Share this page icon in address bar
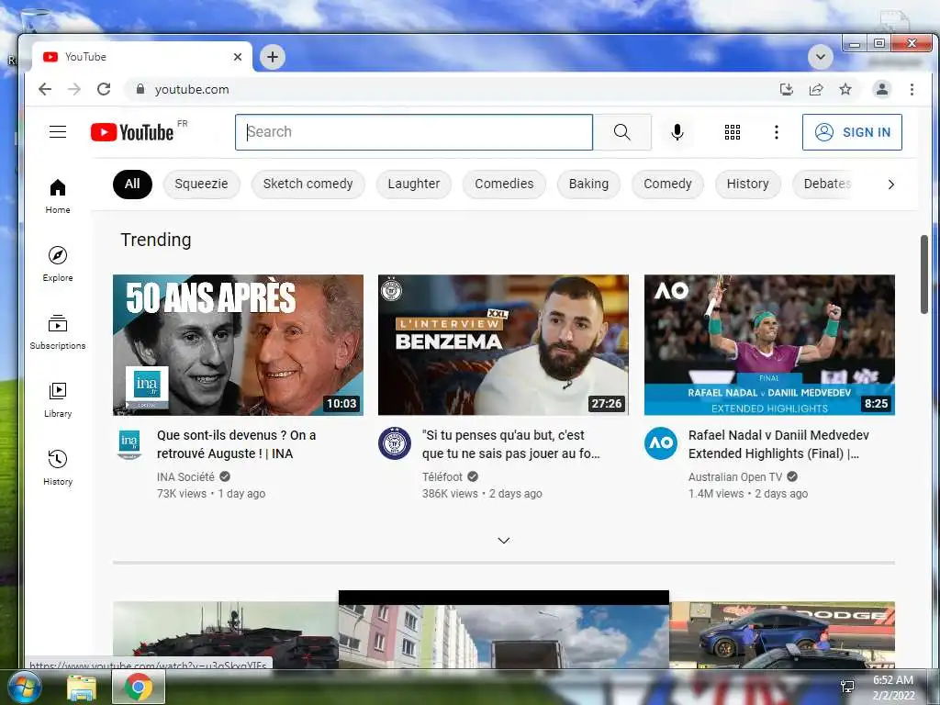The height and width of the screenshot is (705, 940). point(816,89)
